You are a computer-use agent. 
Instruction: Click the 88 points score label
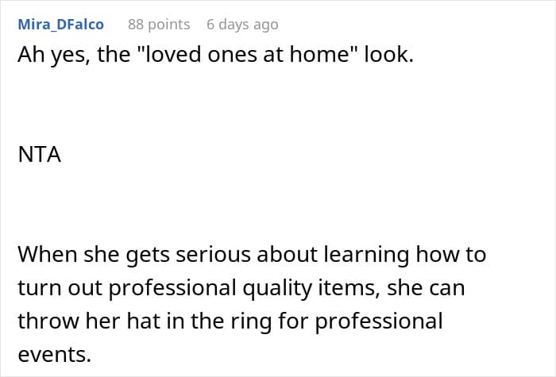(x=159, y=25)
